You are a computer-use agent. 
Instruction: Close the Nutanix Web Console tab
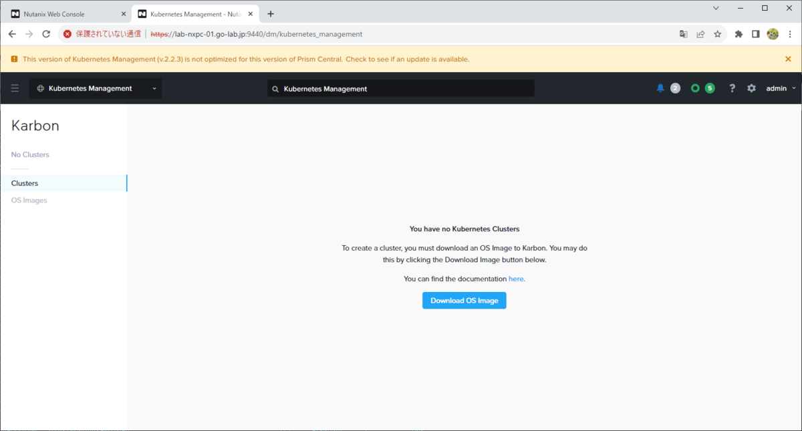123,14
